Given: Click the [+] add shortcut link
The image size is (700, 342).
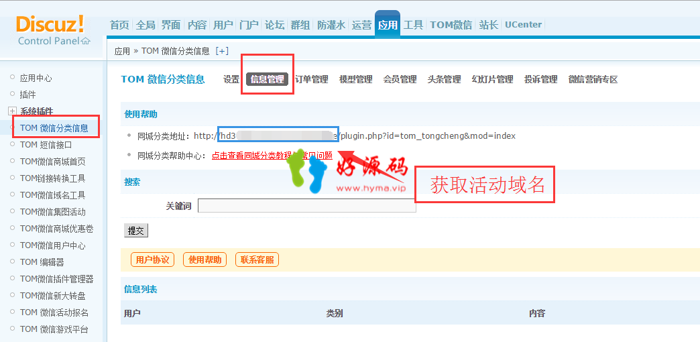Looking at the screenshot, I should click(x=222, y=51).
